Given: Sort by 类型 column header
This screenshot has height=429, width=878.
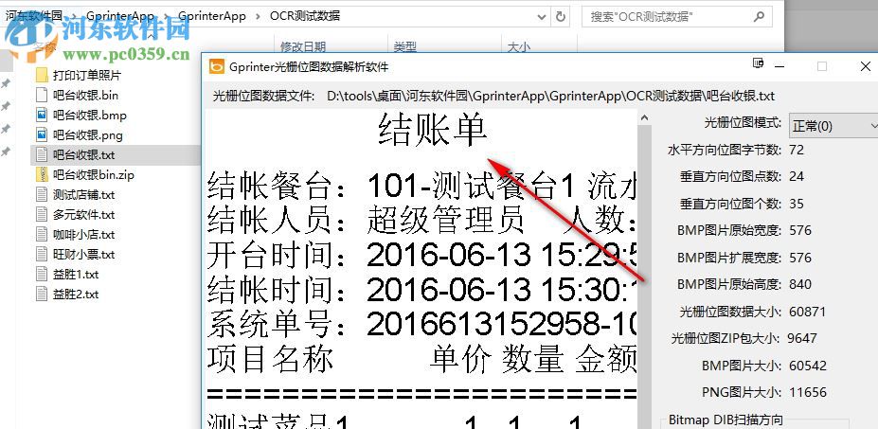Looking at the screenshot, I should (x=404, y=47).
